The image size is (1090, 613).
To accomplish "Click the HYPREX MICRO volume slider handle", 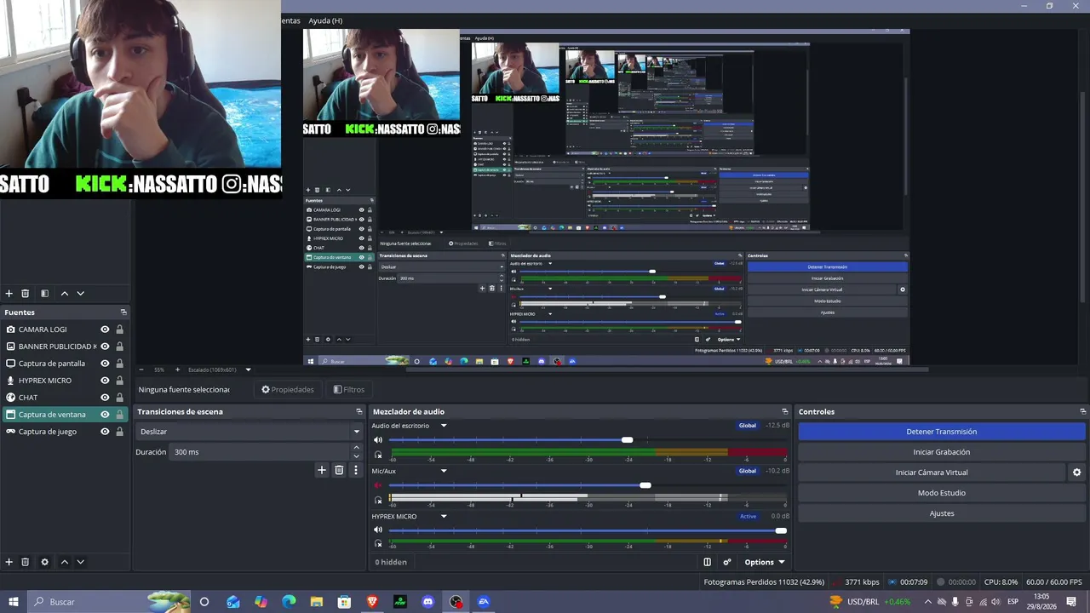I will point(781,530).
